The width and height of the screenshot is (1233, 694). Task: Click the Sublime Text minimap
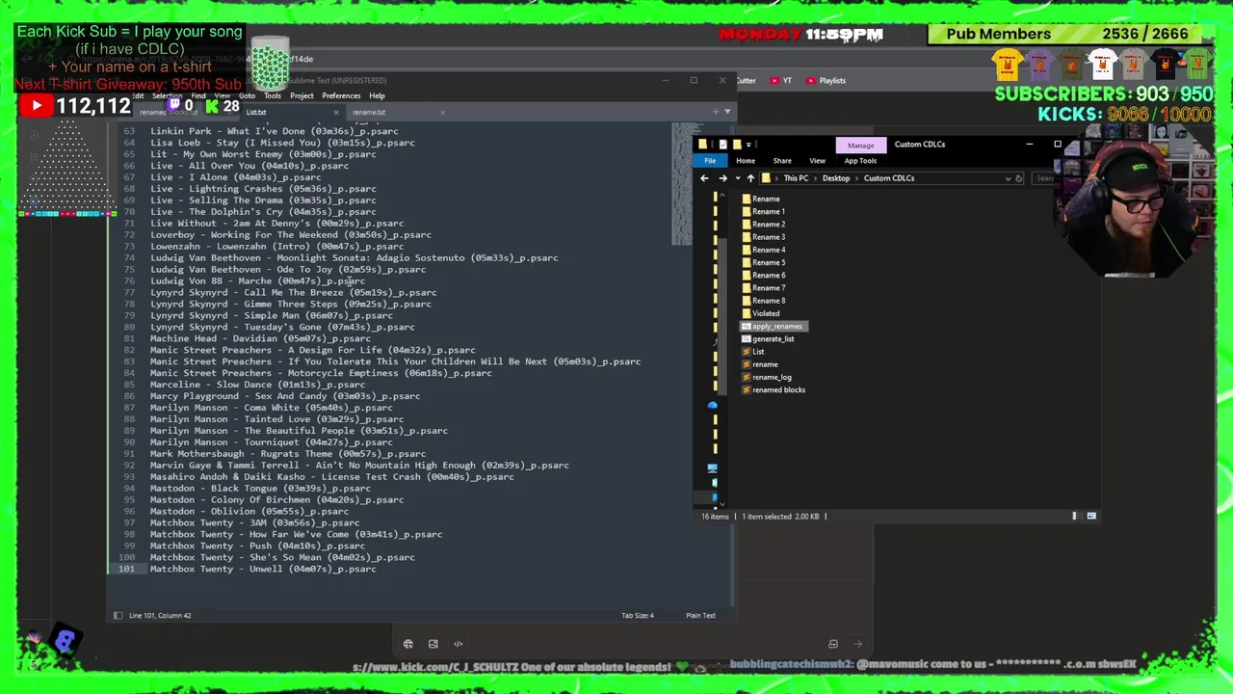681,183
